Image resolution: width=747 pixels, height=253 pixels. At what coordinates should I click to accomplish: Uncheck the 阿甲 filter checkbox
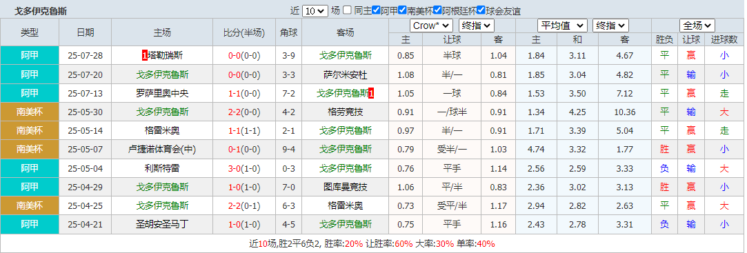point(377,10)
